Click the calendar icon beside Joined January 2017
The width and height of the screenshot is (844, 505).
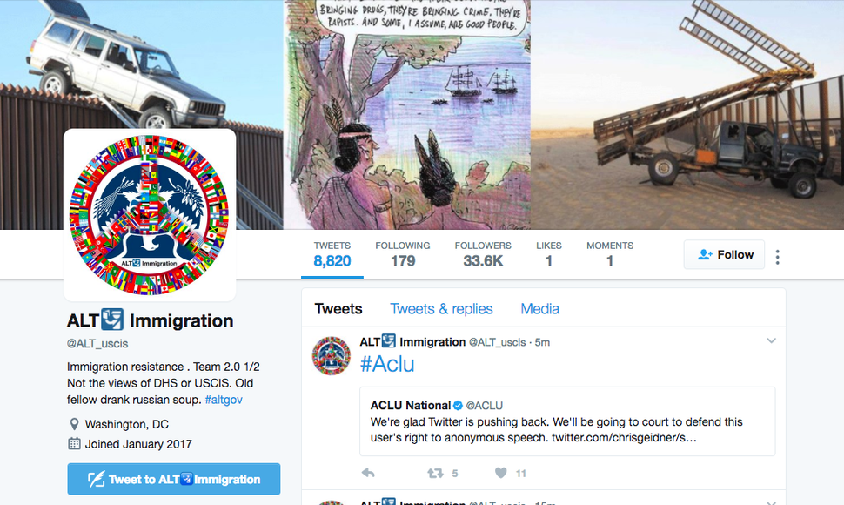[74, 444]
